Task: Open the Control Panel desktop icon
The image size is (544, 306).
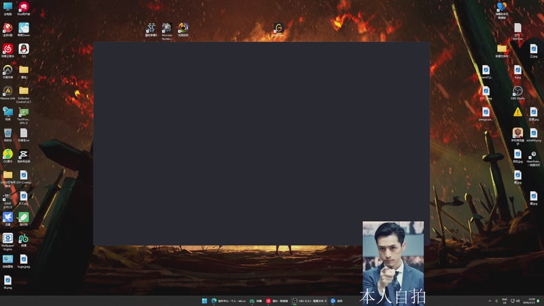Action: click(x=7, y=261)
